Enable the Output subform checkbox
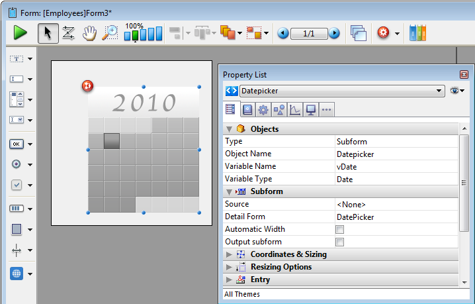The width and height of the screenshot is (475, 304). click(x=339, y=242)
